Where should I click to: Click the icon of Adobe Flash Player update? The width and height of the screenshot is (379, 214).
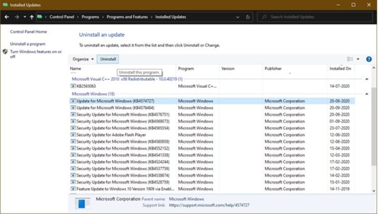[x=73, y=135]
